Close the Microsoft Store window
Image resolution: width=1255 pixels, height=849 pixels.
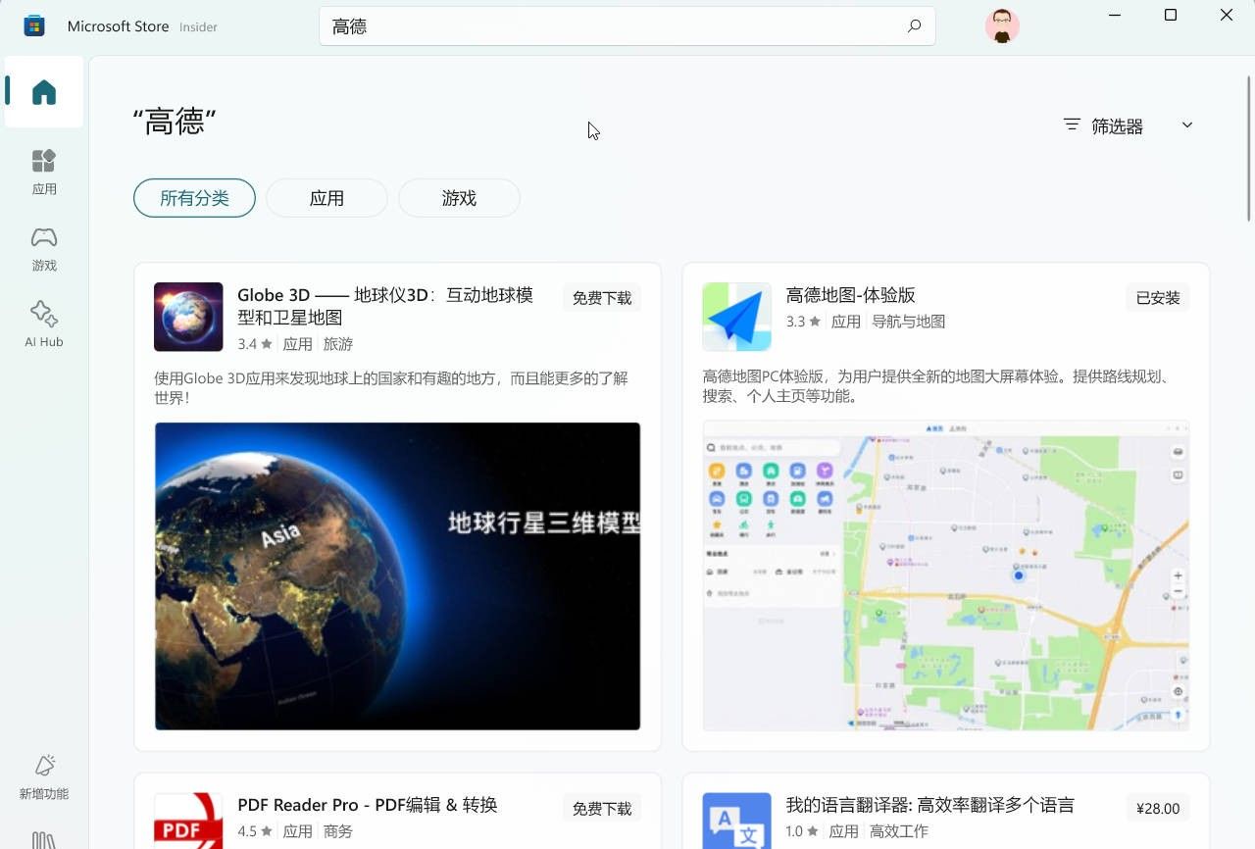[x=1227, y=15]
